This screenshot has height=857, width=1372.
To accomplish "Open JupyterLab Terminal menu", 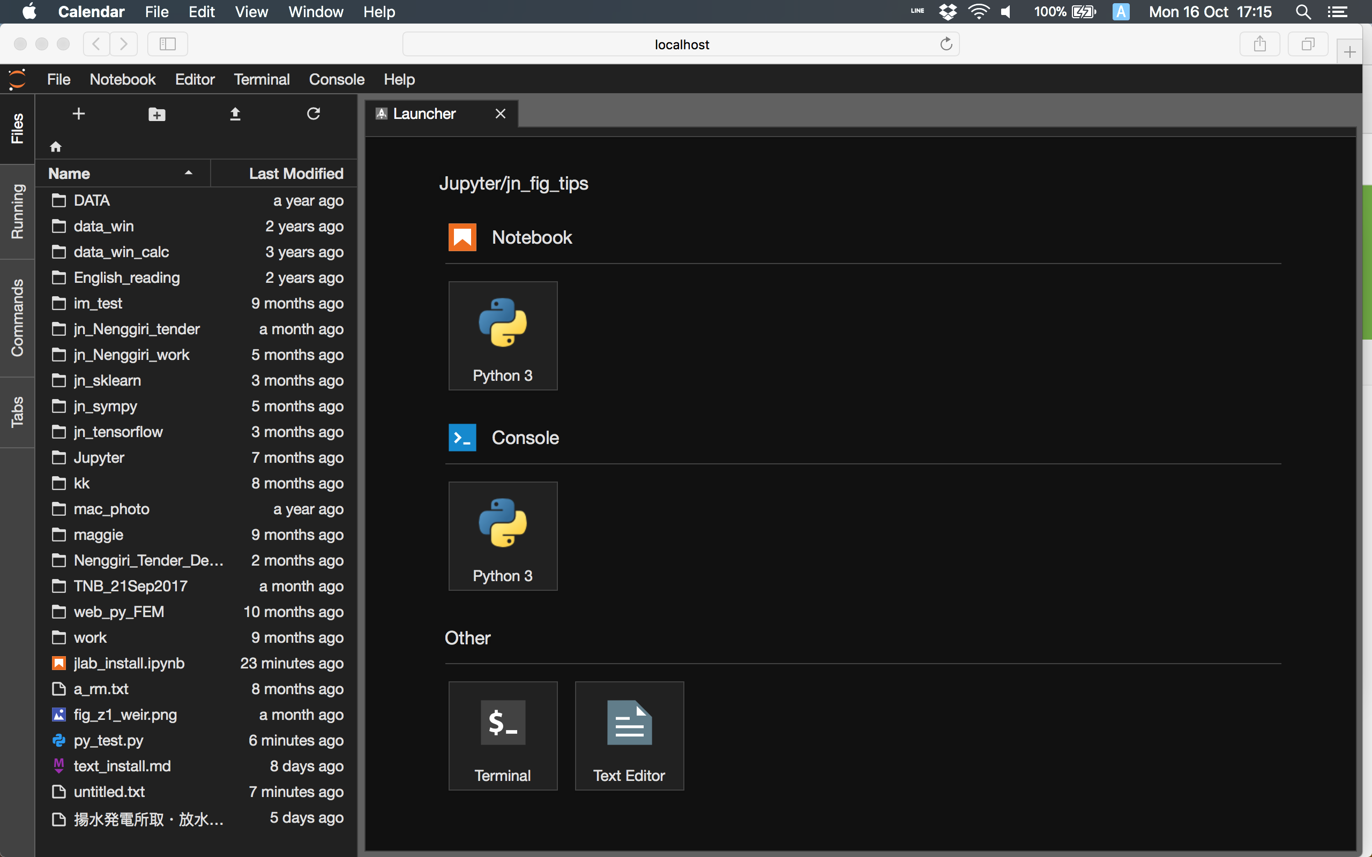I will click(x=262, y=79).
